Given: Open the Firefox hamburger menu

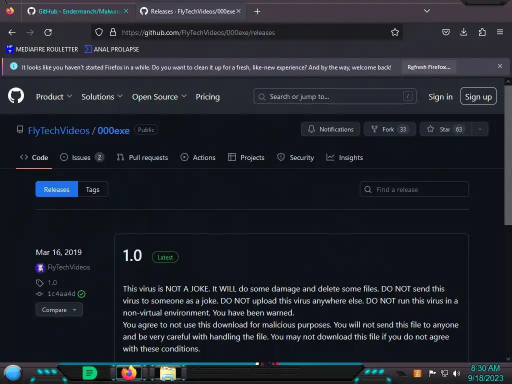Looking at the screenshot, I should point(500,32).
